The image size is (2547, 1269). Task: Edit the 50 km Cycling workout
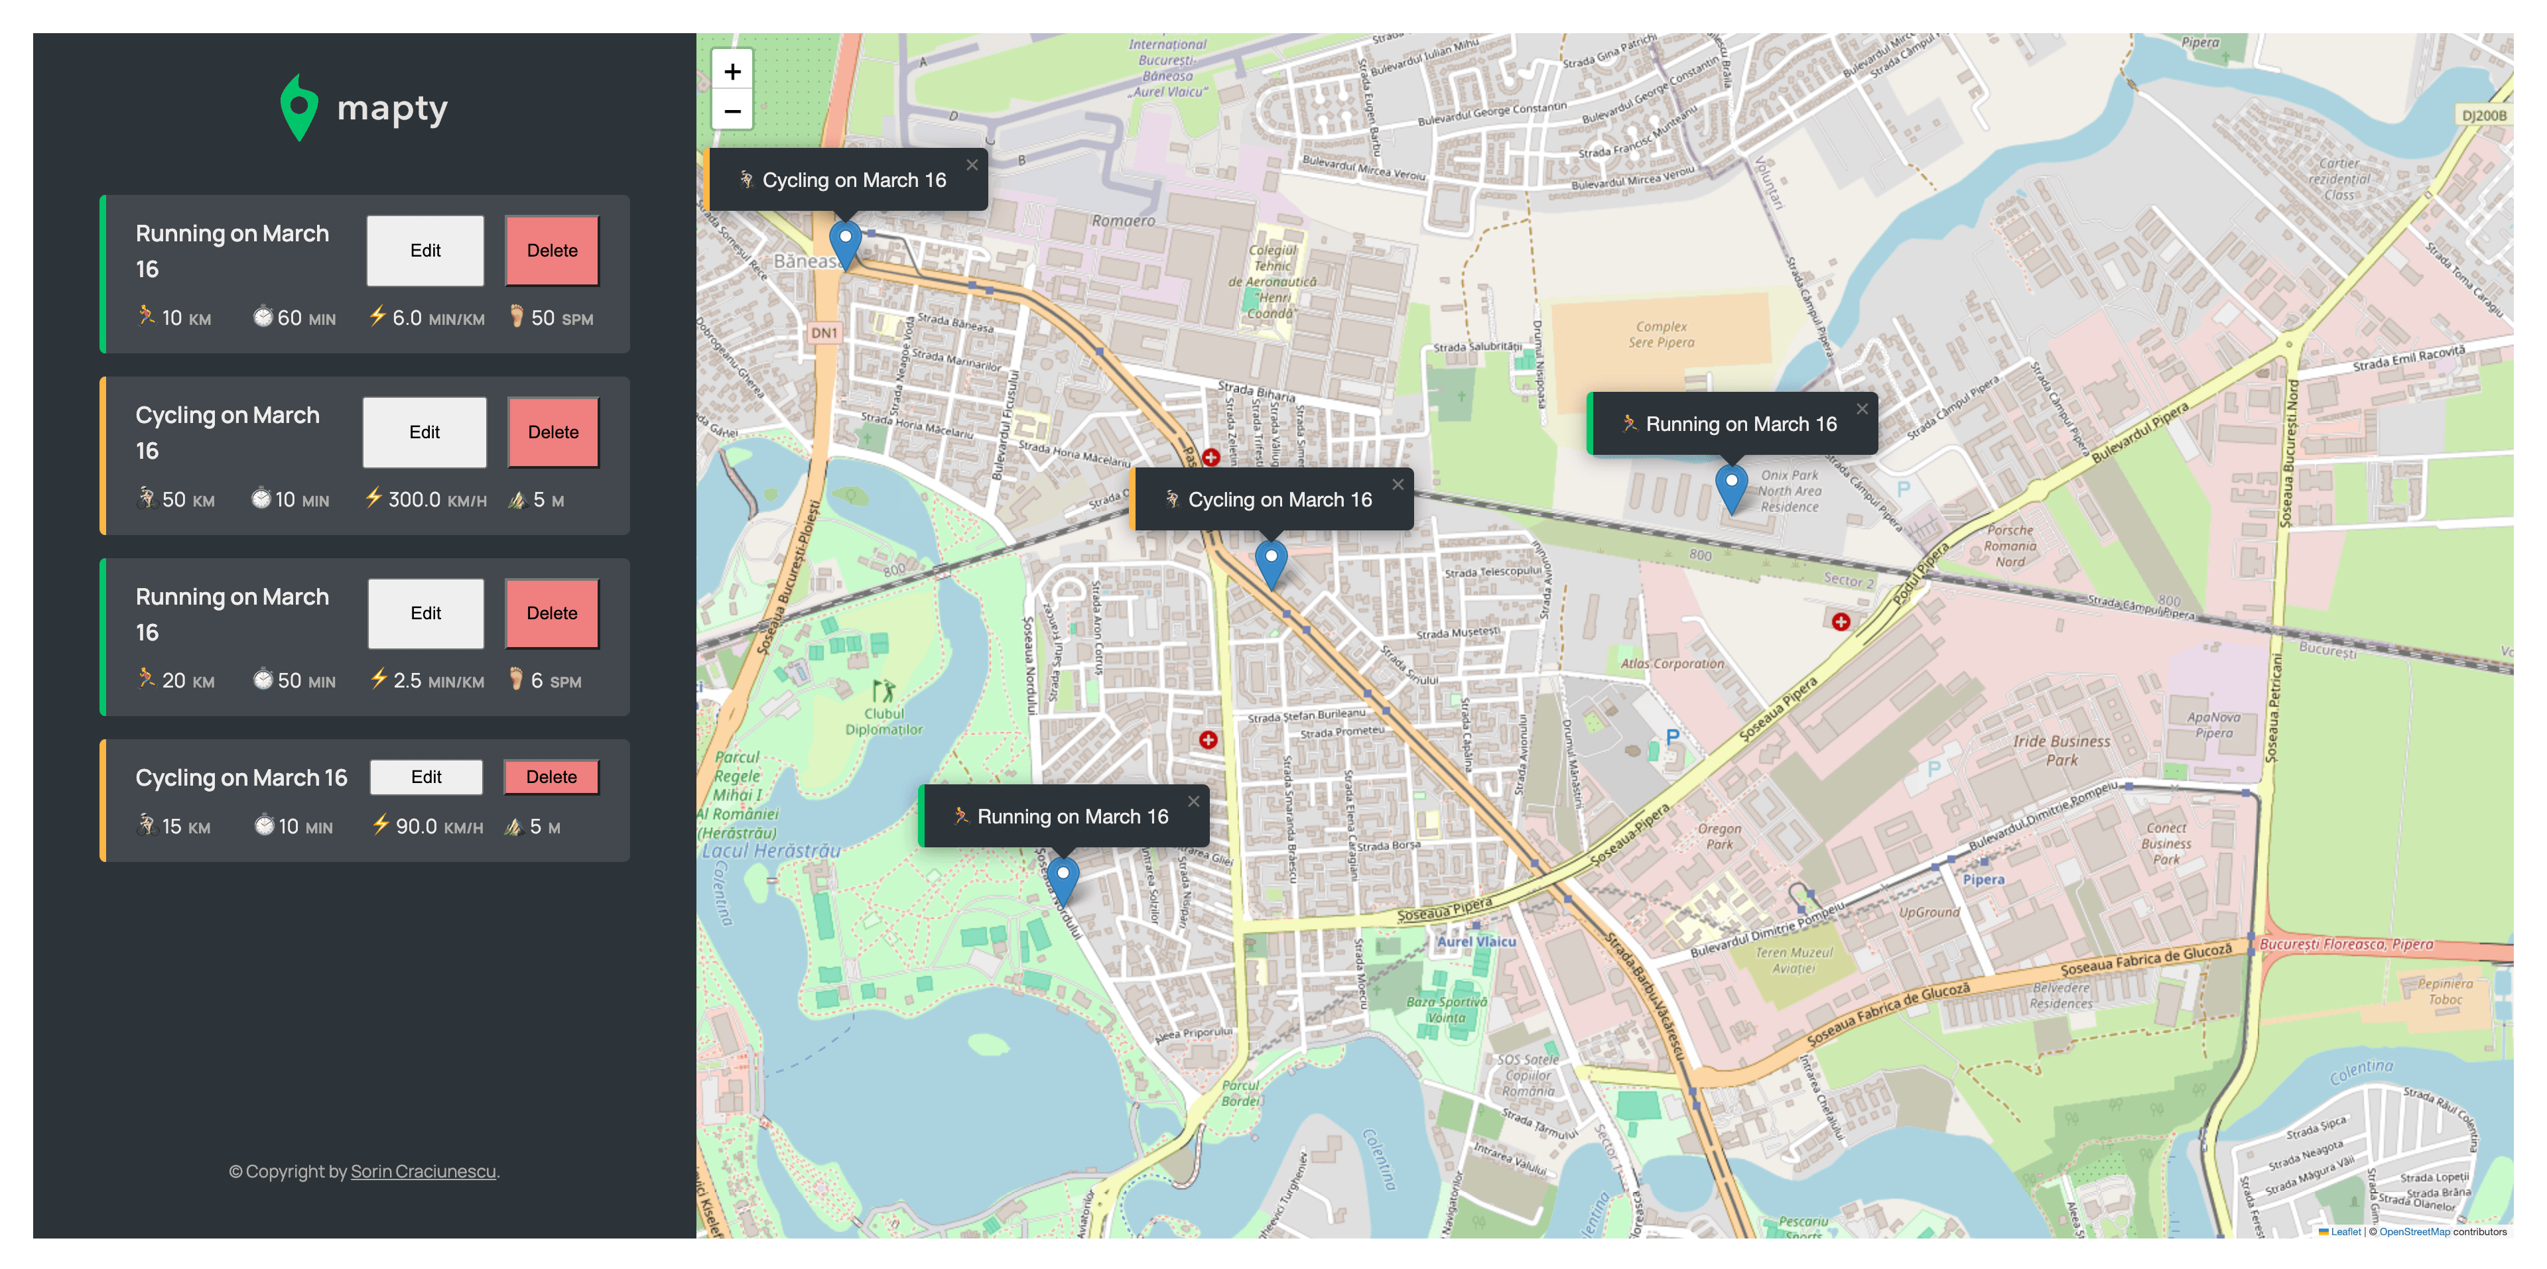[424, 433]
